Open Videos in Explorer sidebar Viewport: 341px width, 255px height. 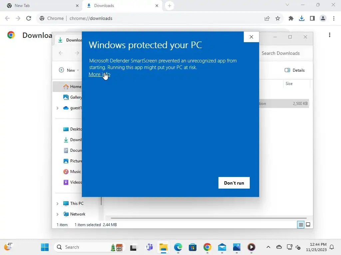[72, 182]
